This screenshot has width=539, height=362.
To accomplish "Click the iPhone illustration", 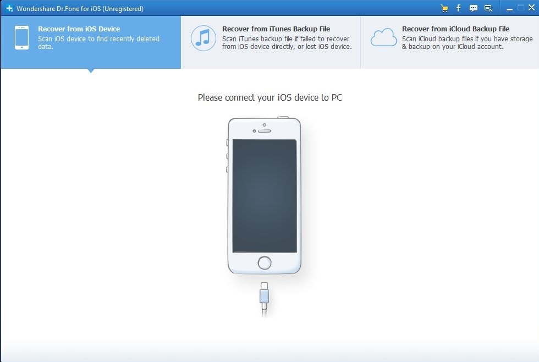I will (x=264, y=195).
